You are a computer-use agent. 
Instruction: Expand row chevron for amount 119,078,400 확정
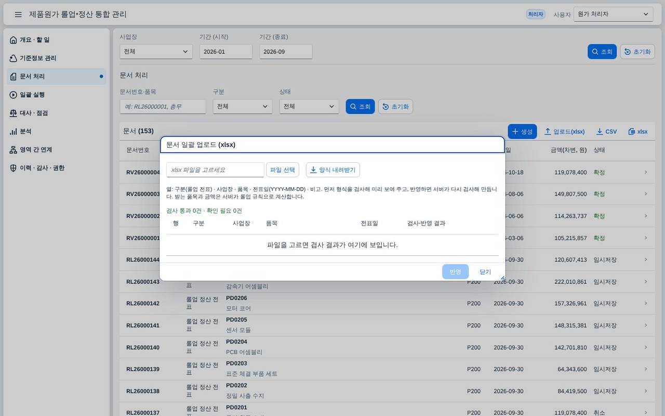(646, 172)
